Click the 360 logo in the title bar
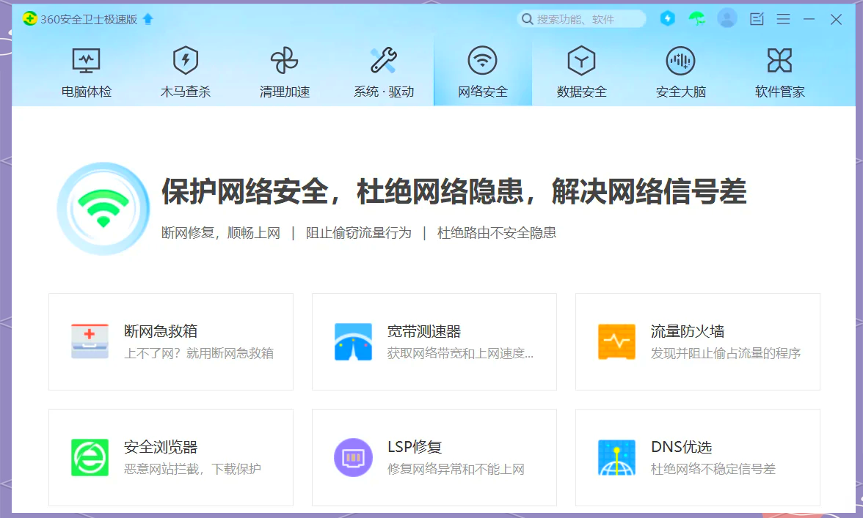The image size is (863, 518). [29, 18]
